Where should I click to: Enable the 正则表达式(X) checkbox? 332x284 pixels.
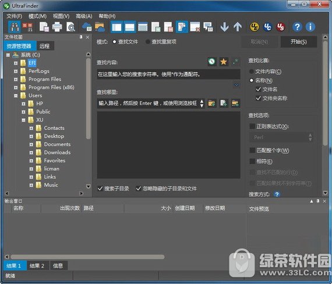252,126
